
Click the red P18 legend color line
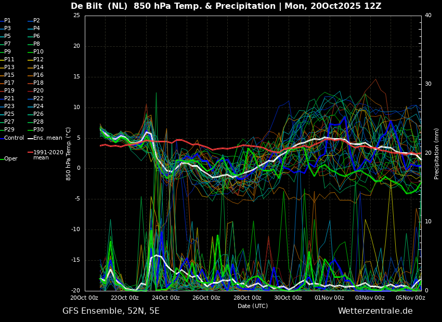pyautogui.click(x=30, y=83)
